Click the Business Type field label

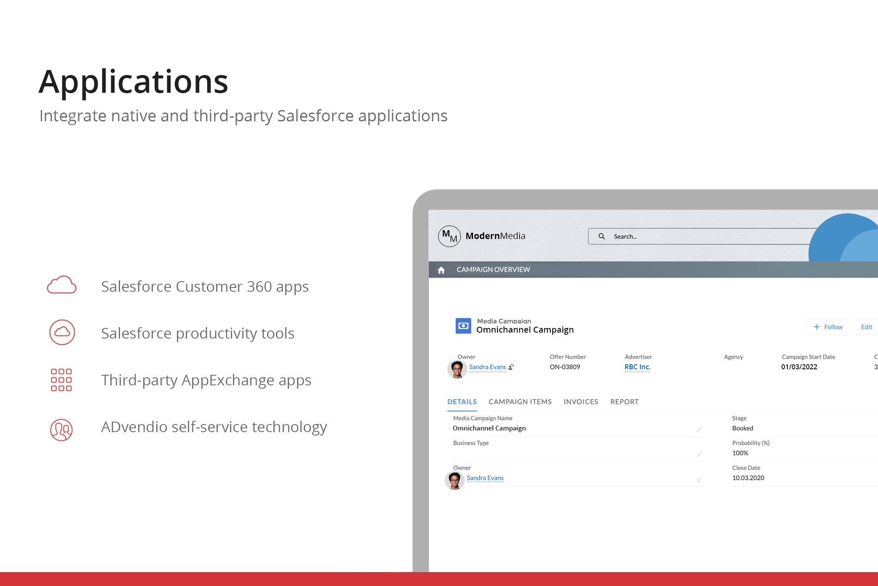[471, 443]
